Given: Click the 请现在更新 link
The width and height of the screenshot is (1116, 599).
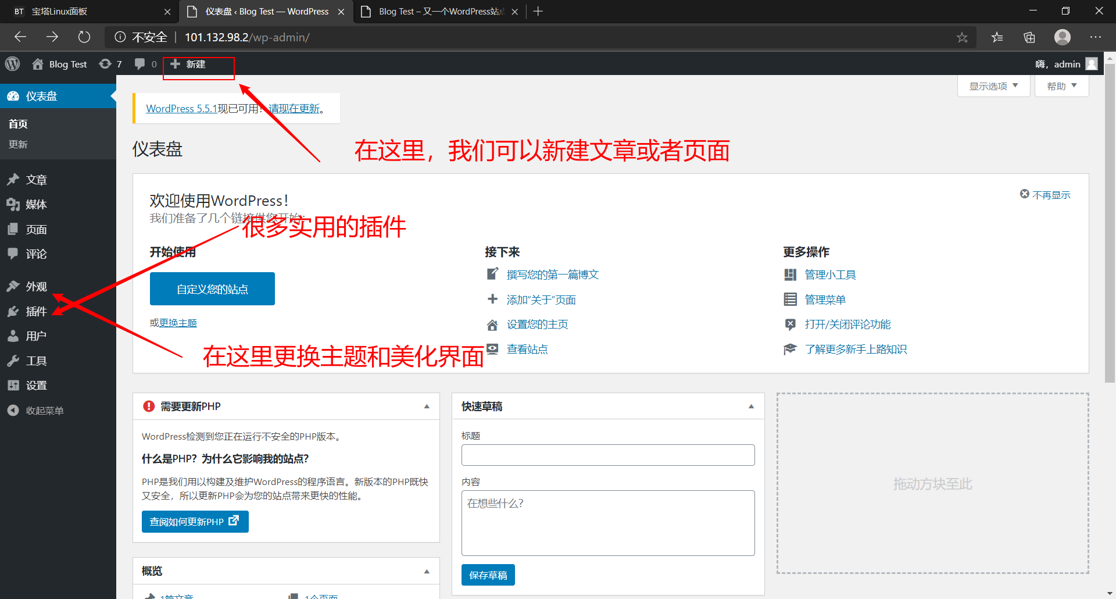Looking at the screenshot, I should tap(294, 108).
